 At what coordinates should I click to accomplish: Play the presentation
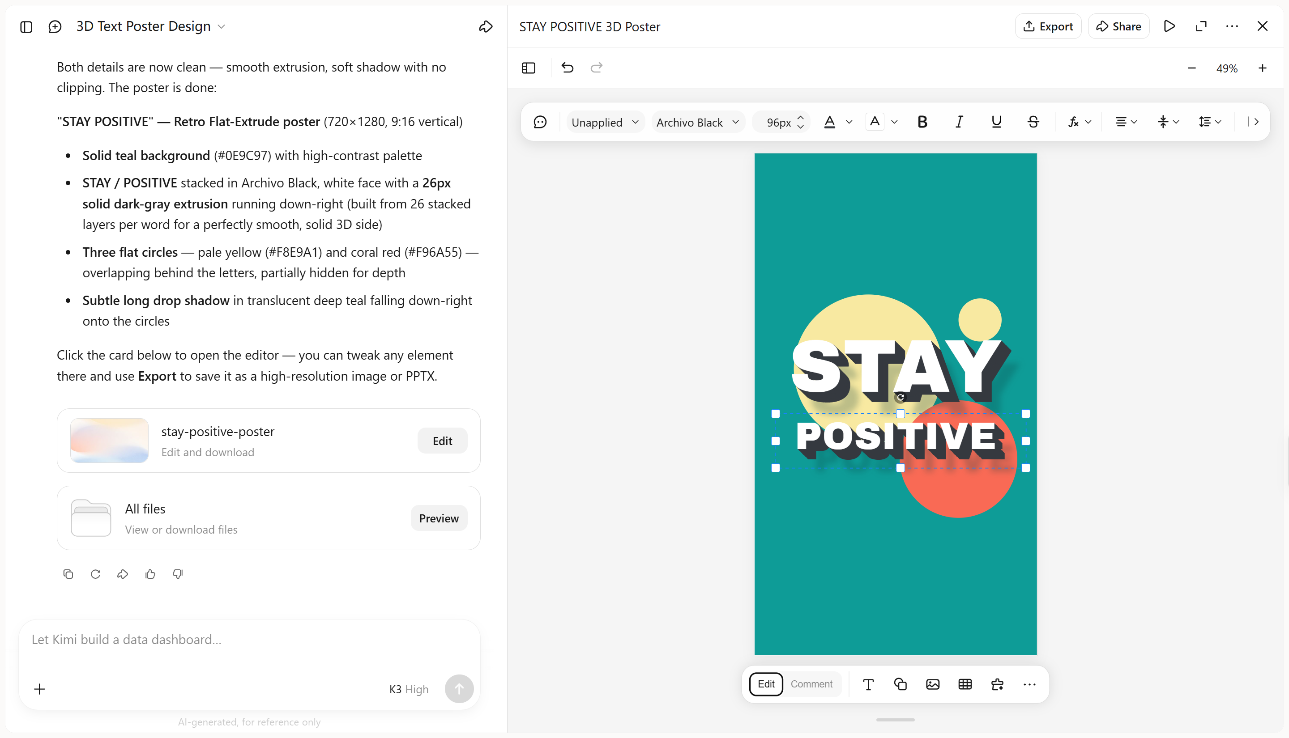click(x=1169, y=26)
